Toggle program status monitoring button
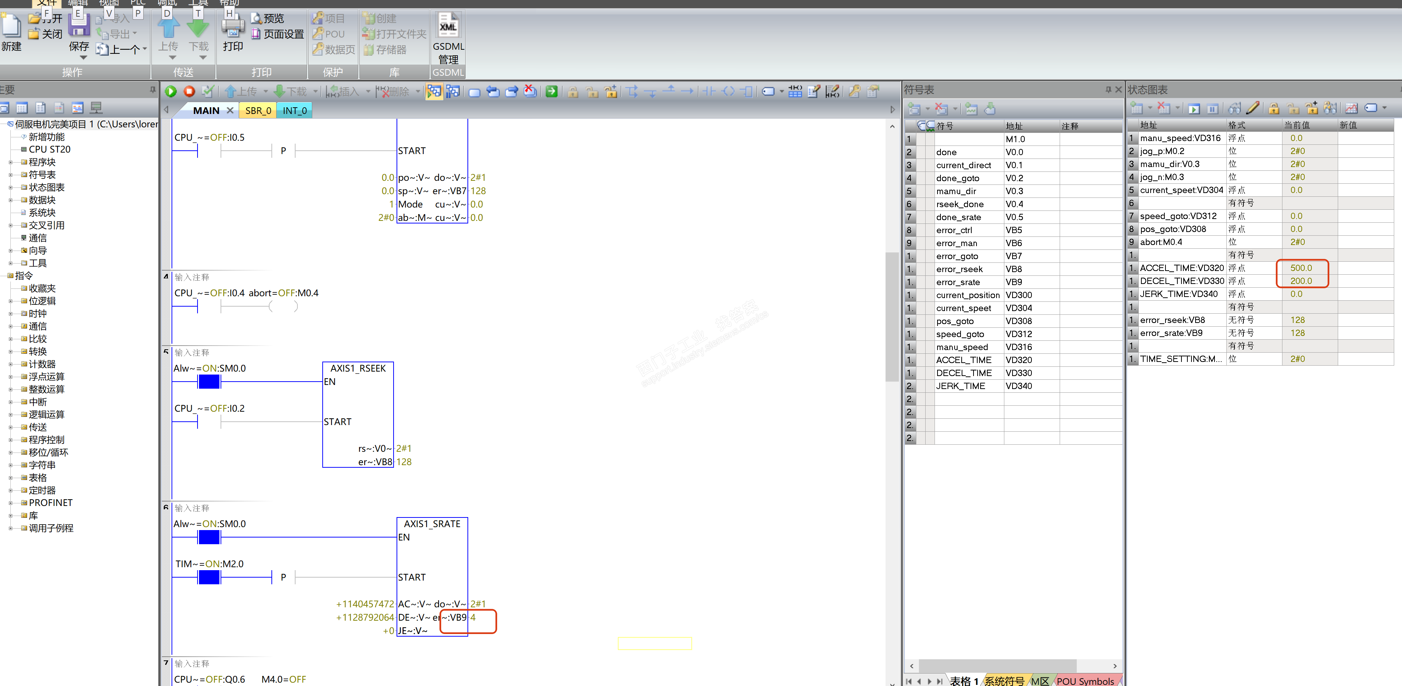Viewport: 1402px width, 686px height. pos(434,91)
